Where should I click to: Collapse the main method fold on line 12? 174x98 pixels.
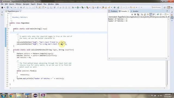9,29
